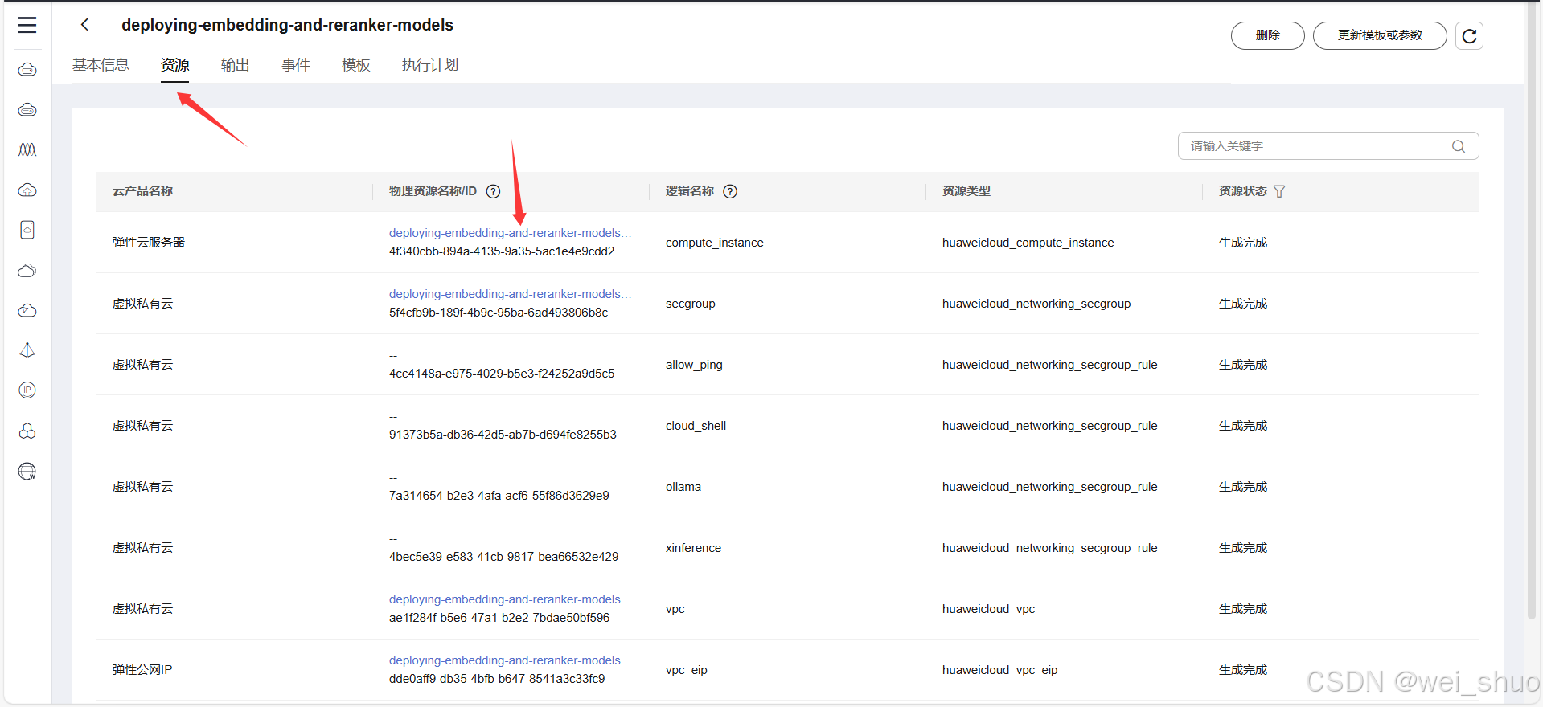Click the xinference logical name
Viewport: 1543px width, 707px height.
pyautogui.click(x=693, y=548)
